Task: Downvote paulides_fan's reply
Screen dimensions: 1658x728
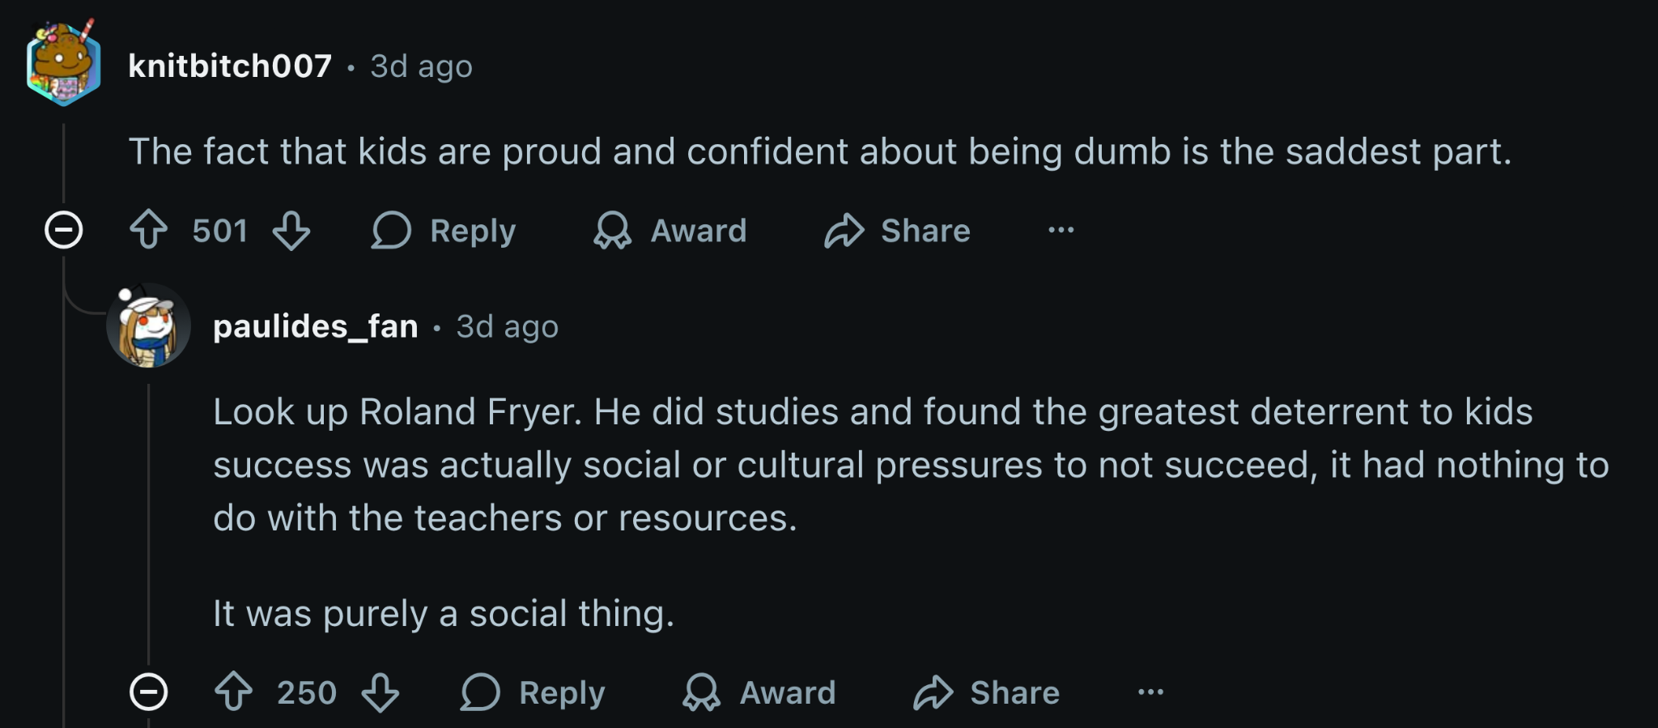Action: (x=380, y=692)
